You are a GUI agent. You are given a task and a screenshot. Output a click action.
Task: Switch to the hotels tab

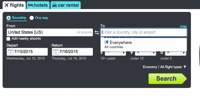coord(38,5)
